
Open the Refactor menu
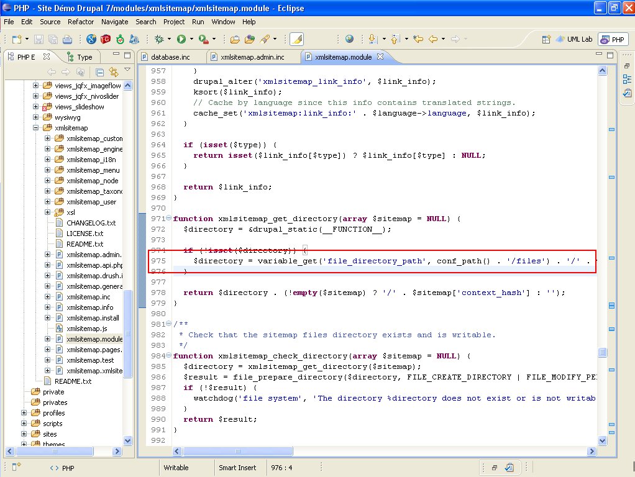click(81, 22)
